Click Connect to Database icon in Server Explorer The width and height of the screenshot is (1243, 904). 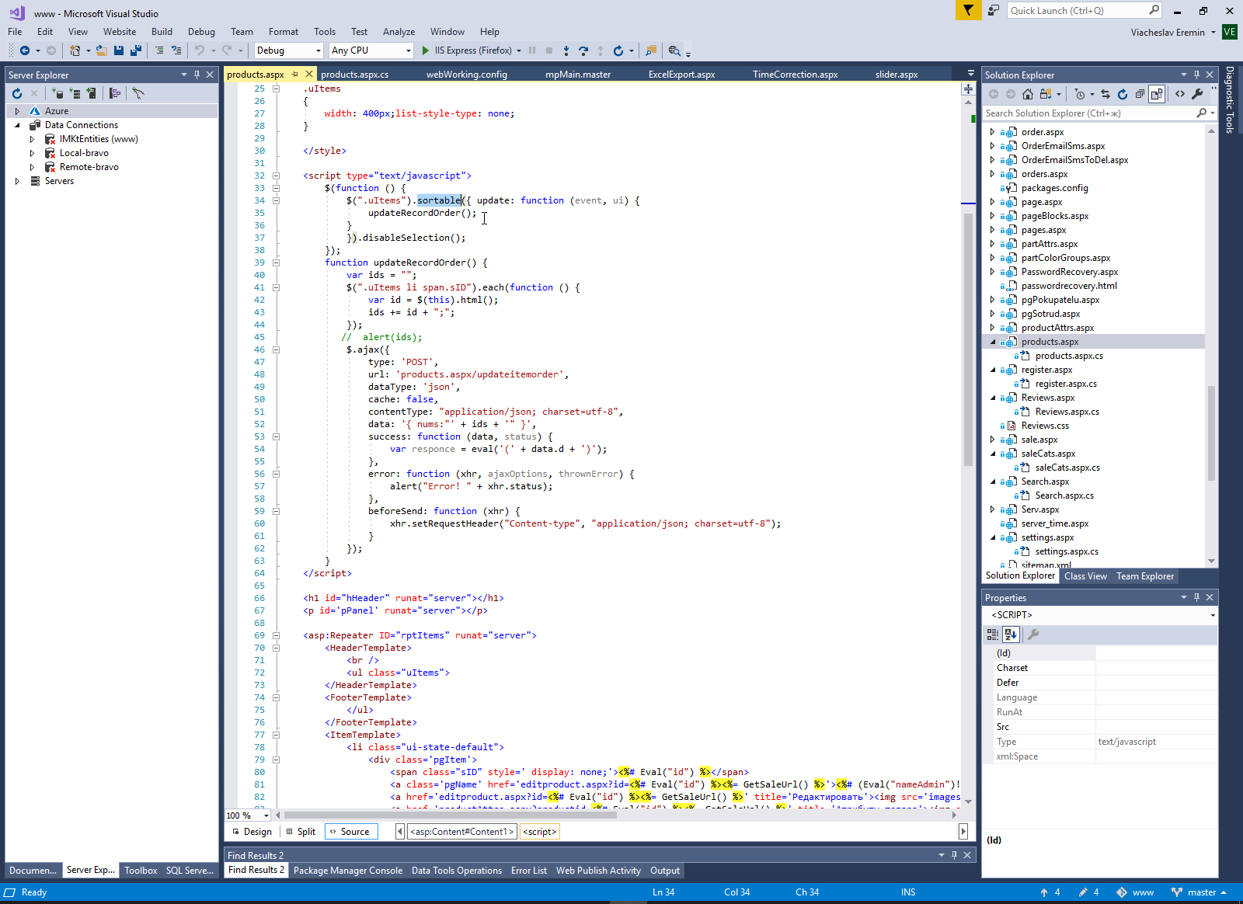(x=57, y=93)
